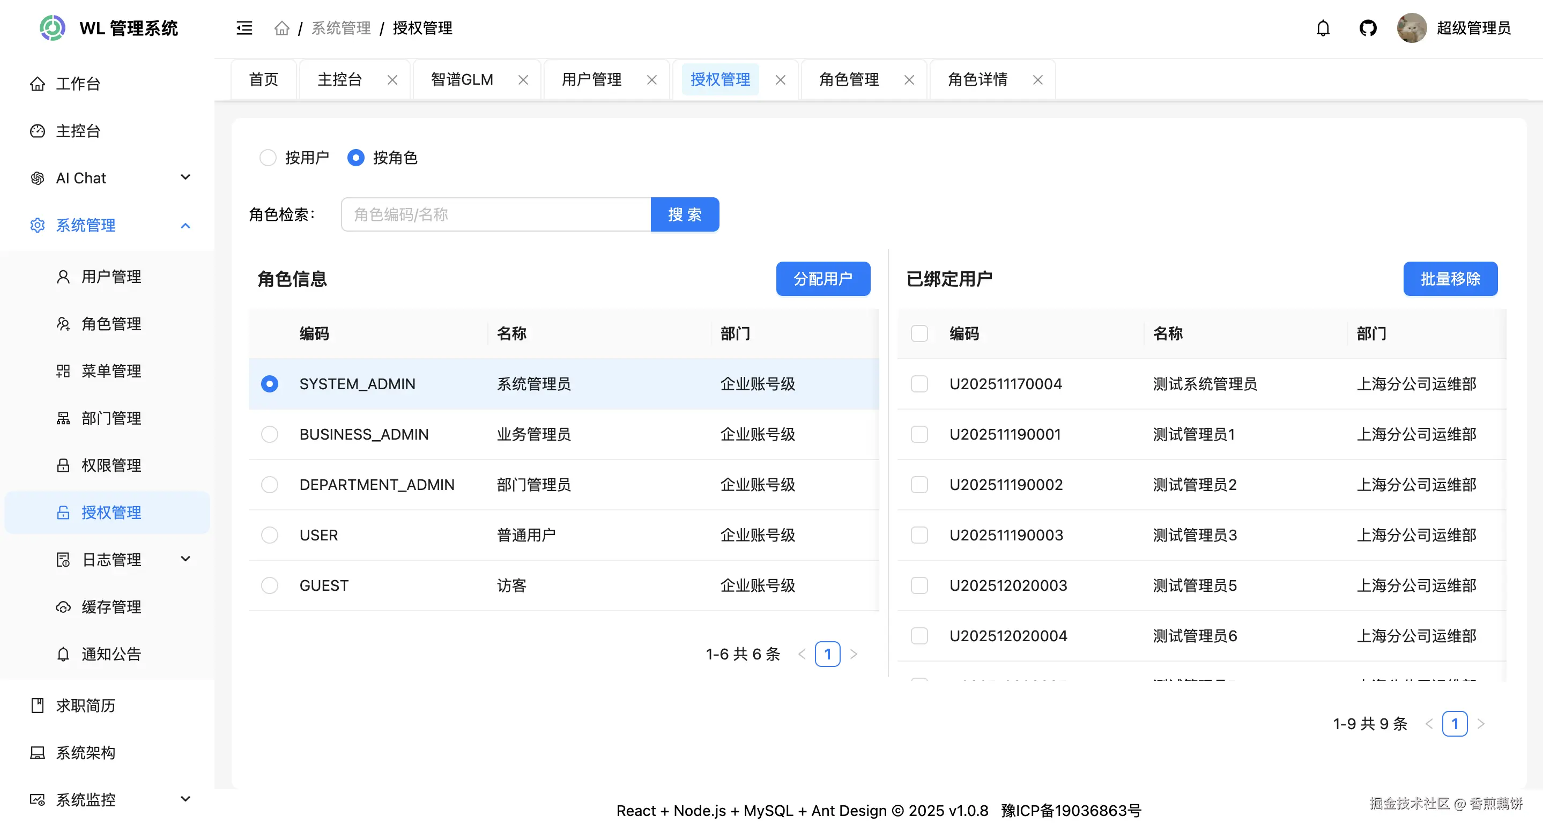Close the 智谱GLM tab
Image resolution: width=1543 pixels, height=831 pixels.
(523, 80)
